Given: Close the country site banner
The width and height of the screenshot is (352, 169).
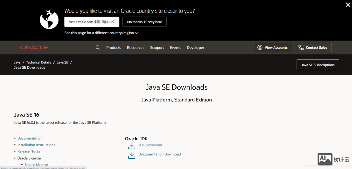Looking at the screenshot, I should tap(348, 5).
